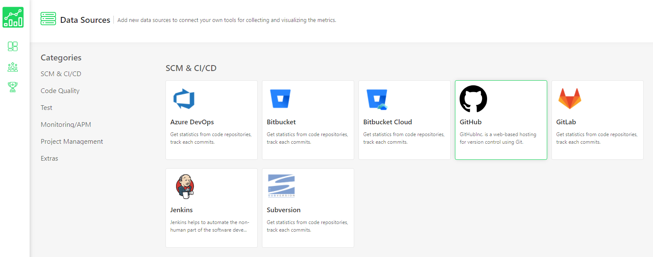Open the Bitbucket card title
This screenshot has width=653, height=257.
[x=281, y=122]
